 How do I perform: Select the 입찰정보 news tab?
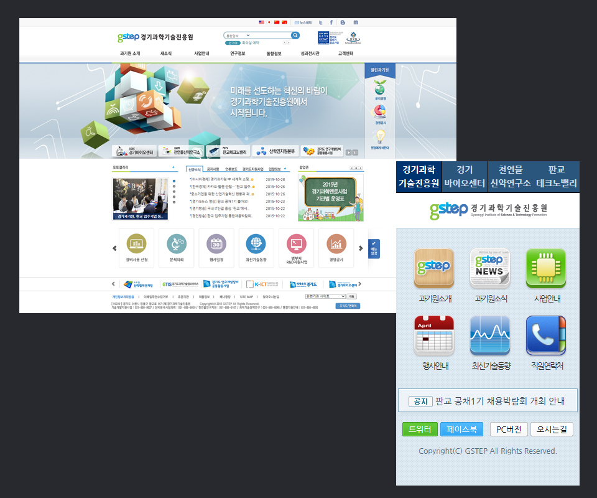(274, 169)
